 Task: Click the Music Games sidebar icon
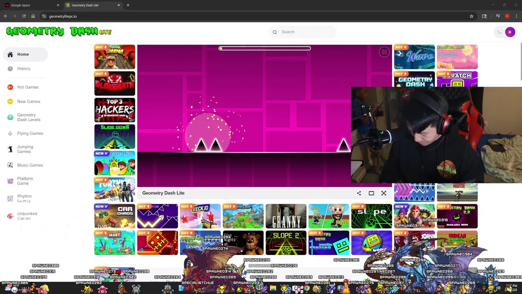point(10,165)
